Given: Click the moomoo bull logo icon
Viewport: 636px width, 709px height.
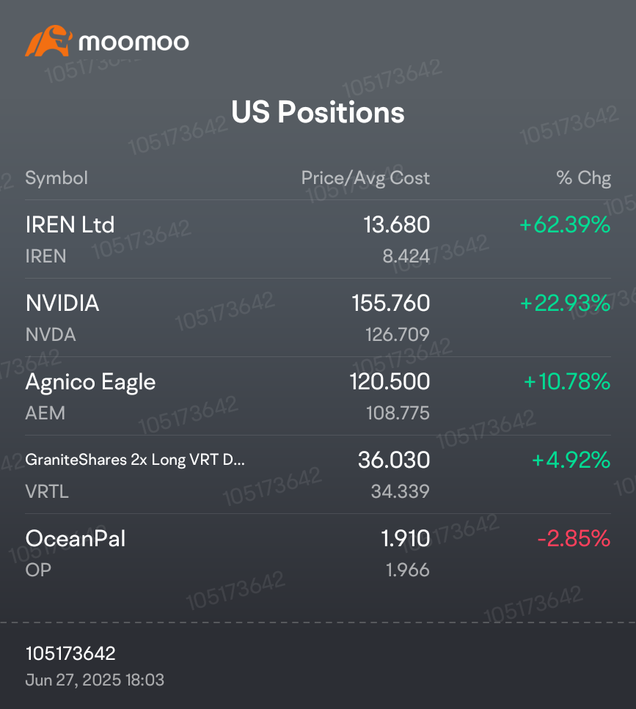Looking at the screenshot, I should pos(48,41).
